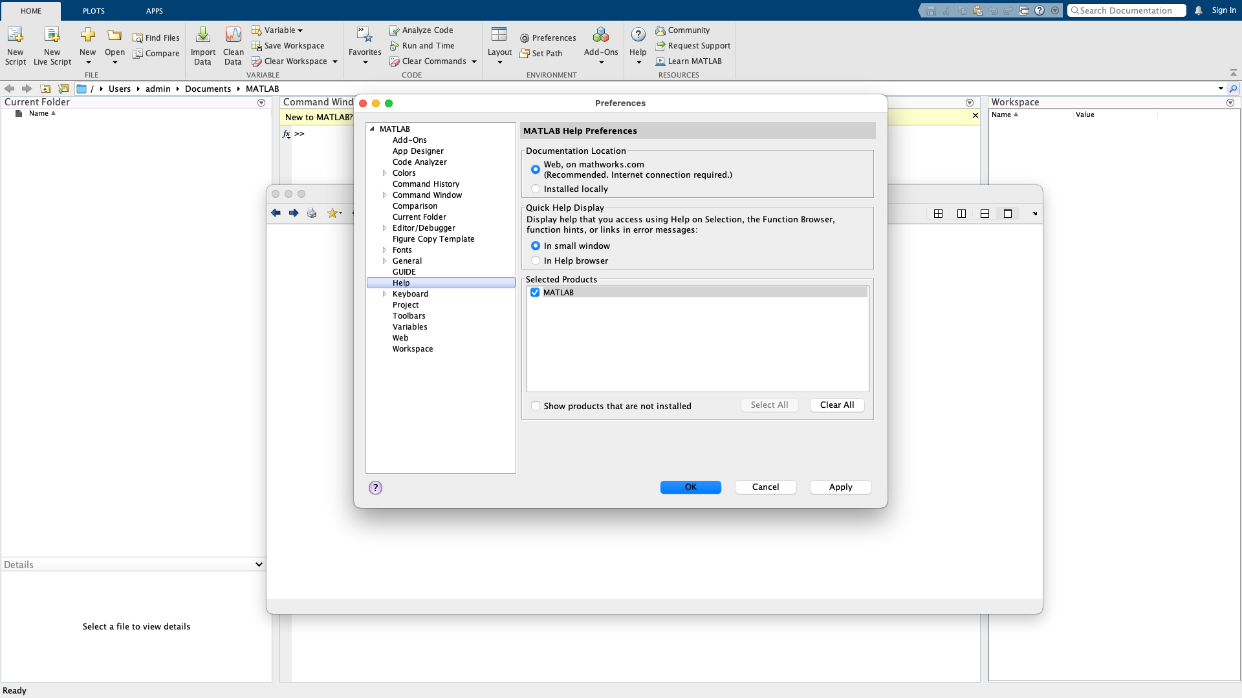Click Find Files icon

[x=138, y=38]
